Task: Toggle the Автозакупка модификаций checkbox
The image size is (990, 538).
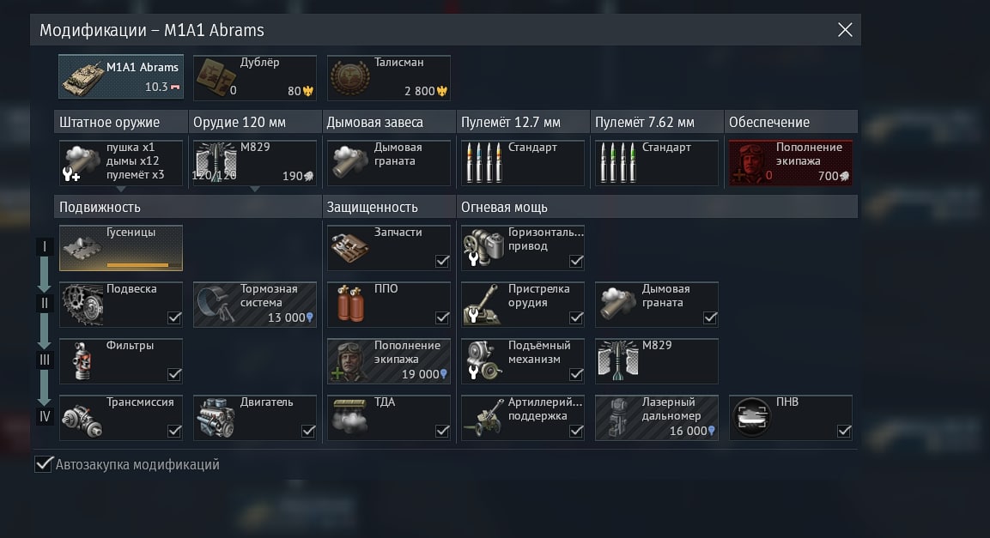Action: [43, 464]
